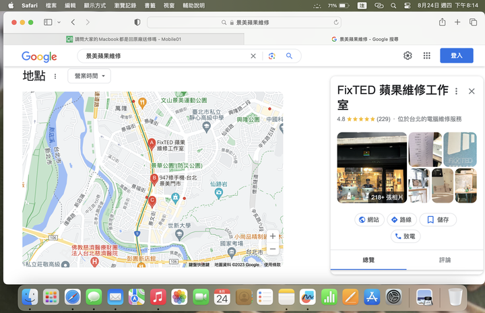Image resolution: width=485 pixels, height=313 pixels.
Task: Zoom in on the map
Action: coord(273,236)
